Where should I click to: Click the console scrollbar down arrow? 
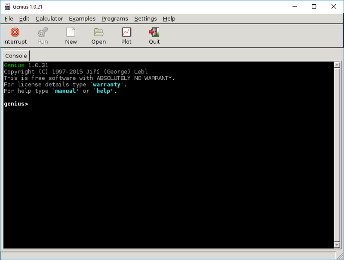(x=337, y=245)
